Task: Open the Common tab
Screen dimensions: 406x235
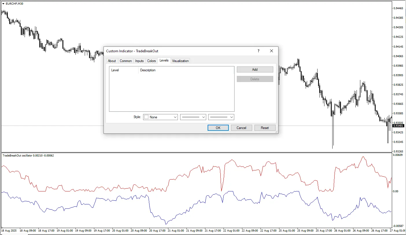Action: click(126, 61)
